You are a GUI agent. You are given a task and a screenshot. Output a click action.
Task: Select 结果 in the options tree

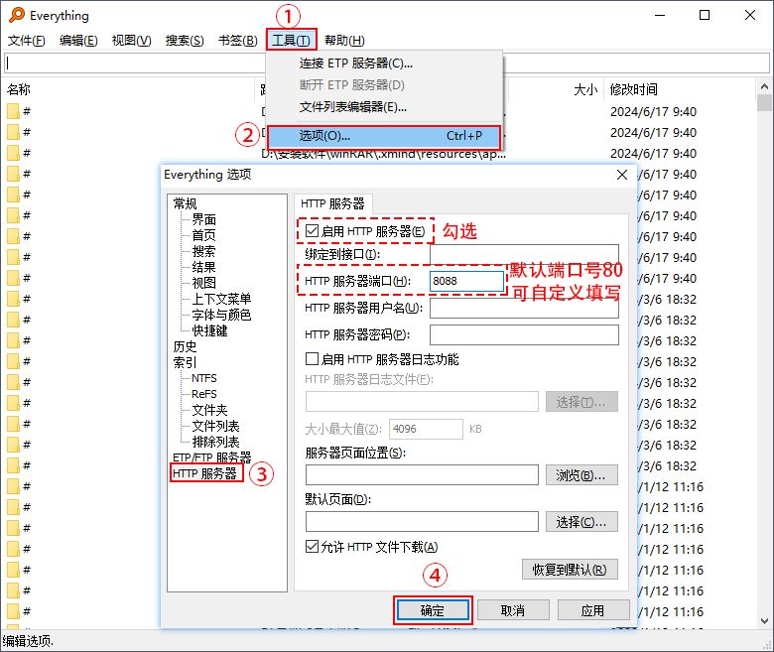[203, 267]
